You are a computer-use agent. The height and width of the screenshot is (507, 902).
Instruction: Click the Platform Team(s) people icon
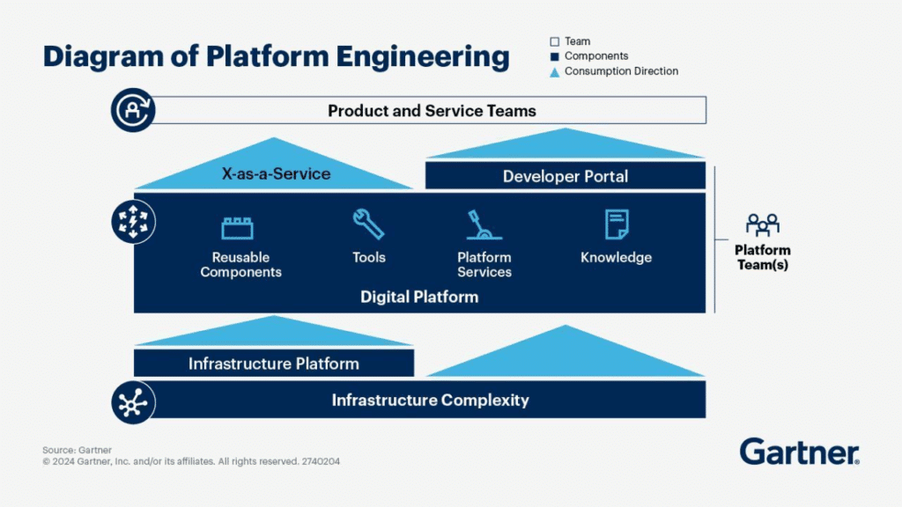(x=762, y=222)
